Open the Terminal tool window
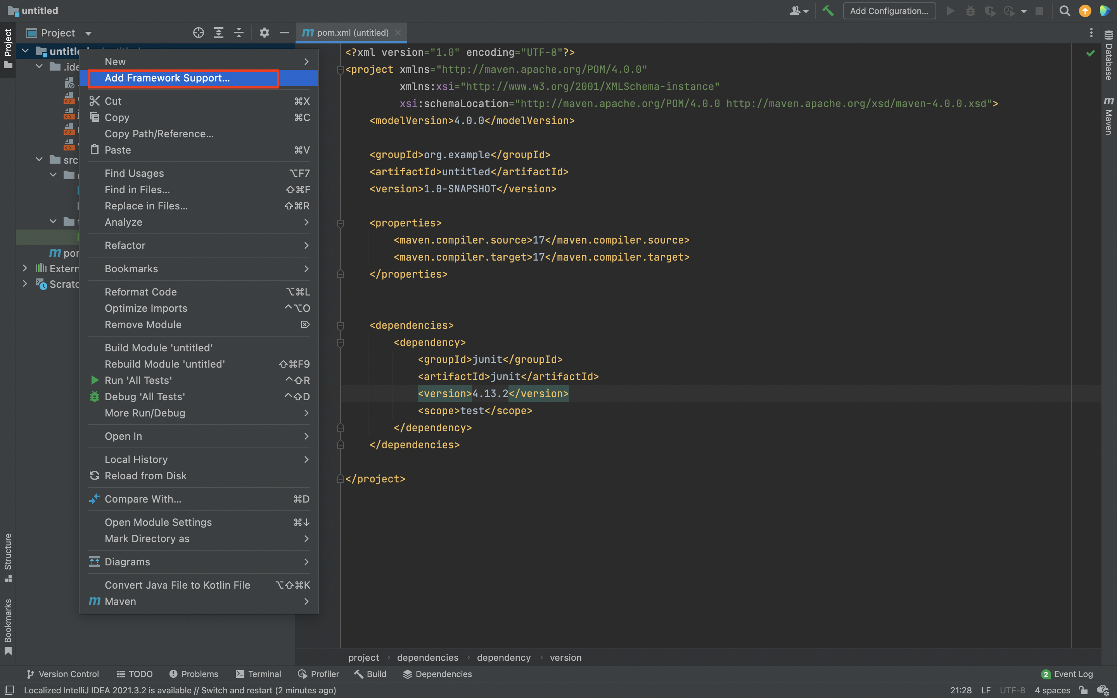This screenshot has width=1117, height=698. (x=258, y=674)
